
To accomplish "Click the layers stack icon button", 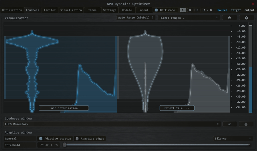I will tap(229, 18).
